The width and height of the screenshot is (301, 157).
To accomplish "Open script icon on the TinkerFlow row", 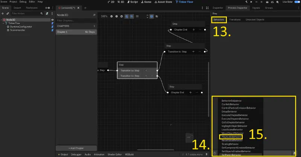I will [52, 23].
